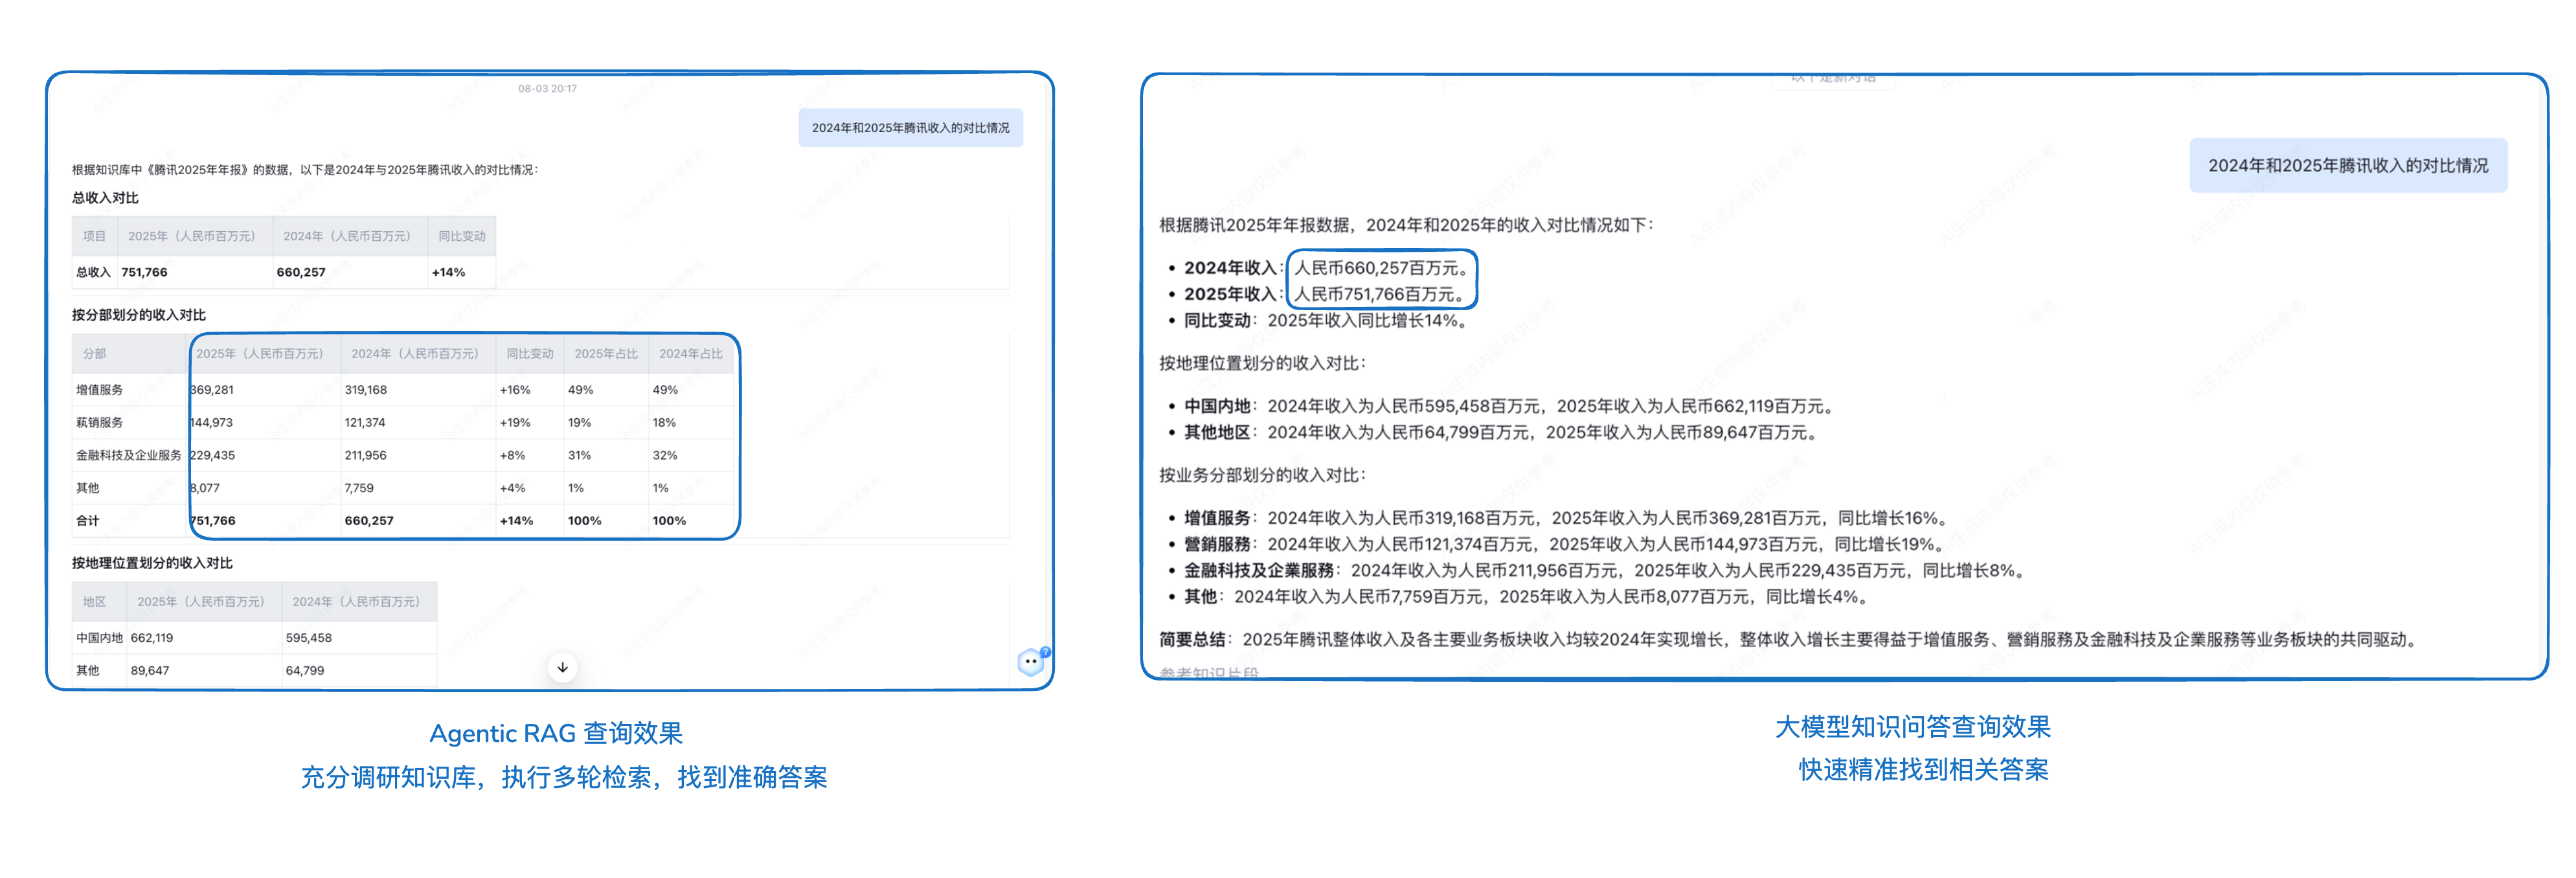Click the bold 增值服务 bullet label in right chat
Screen dimensions: 2576x878
1217,518
